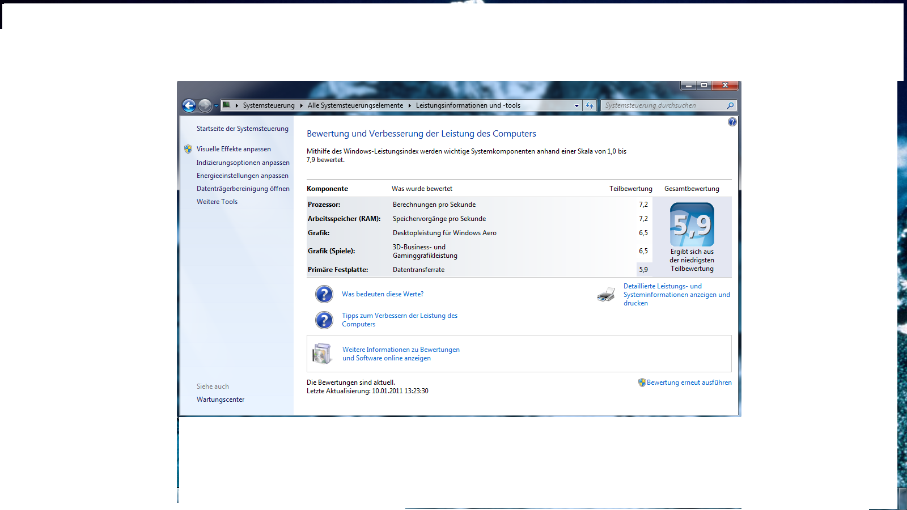This screenshot has height=510, width=907.
Task: Click Primäre Festplatte row label
Action: 338,270
